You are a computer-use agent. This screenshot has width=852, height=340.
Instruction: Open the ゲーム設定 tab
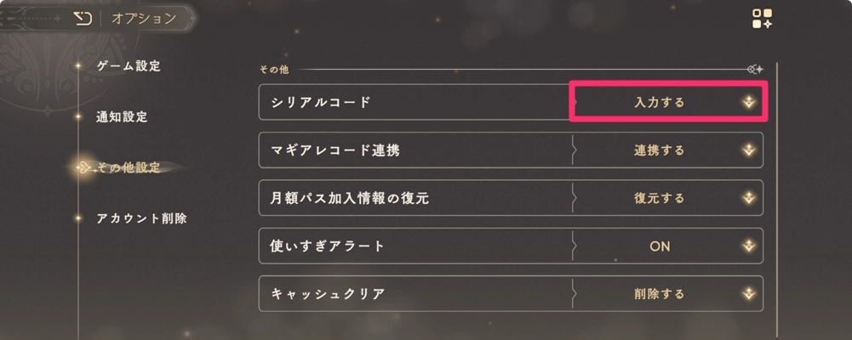coord(129,66)
